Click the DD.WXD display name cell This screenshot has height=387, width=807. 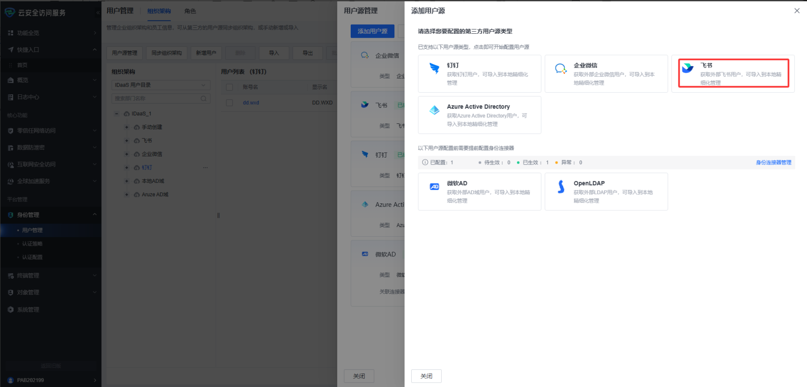(x=323, y=103)
